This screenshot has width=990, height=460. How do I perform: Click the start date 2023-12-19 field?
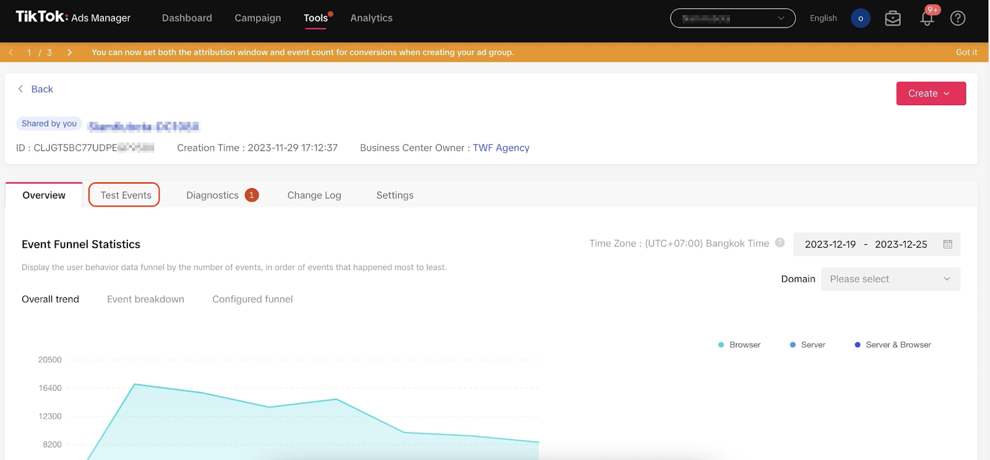pos(830,244)
